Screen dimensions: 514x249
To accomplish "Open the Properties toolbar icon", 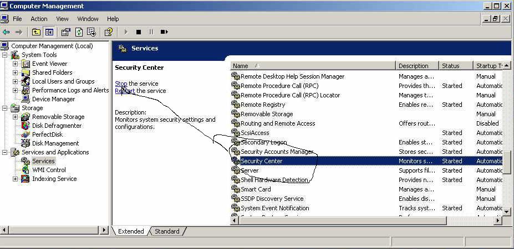I will tap(66, 32).
